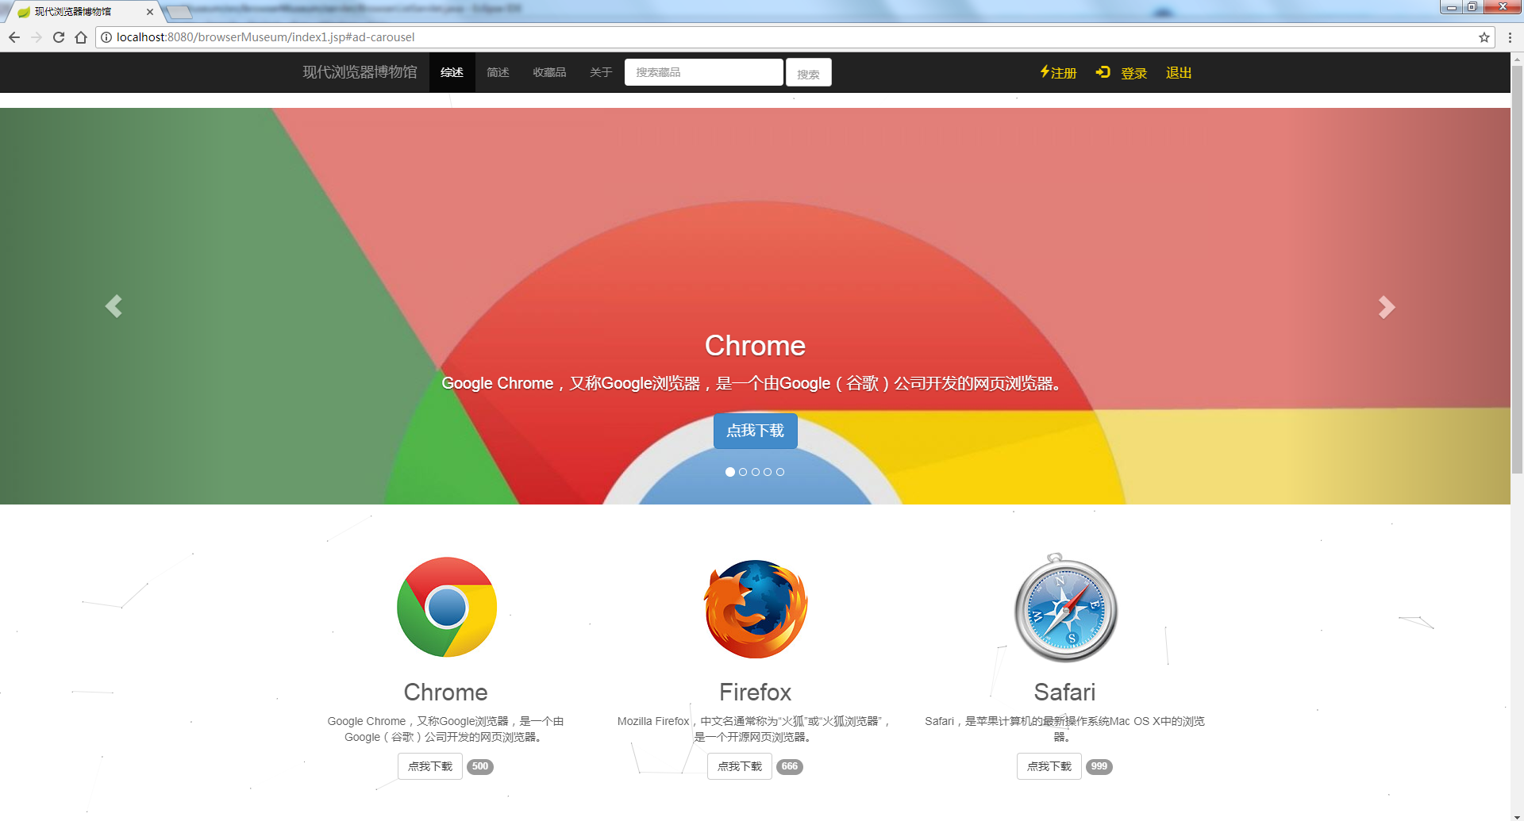This screenshot has width=1524, height=821.
Task: Jump to the third carousel slide dot
Action: point(756,472)
